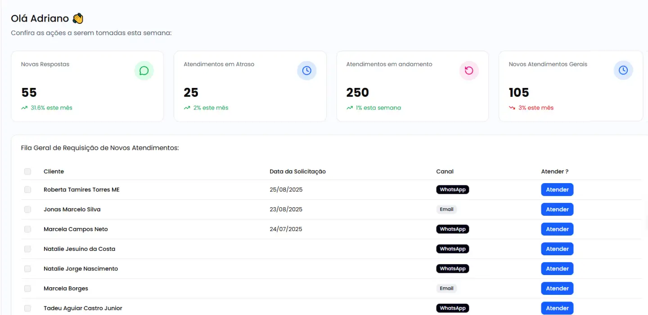
Task: Tick the checkbox for Tadeu Aguiar Castro Junior
Action: point(27,308)
